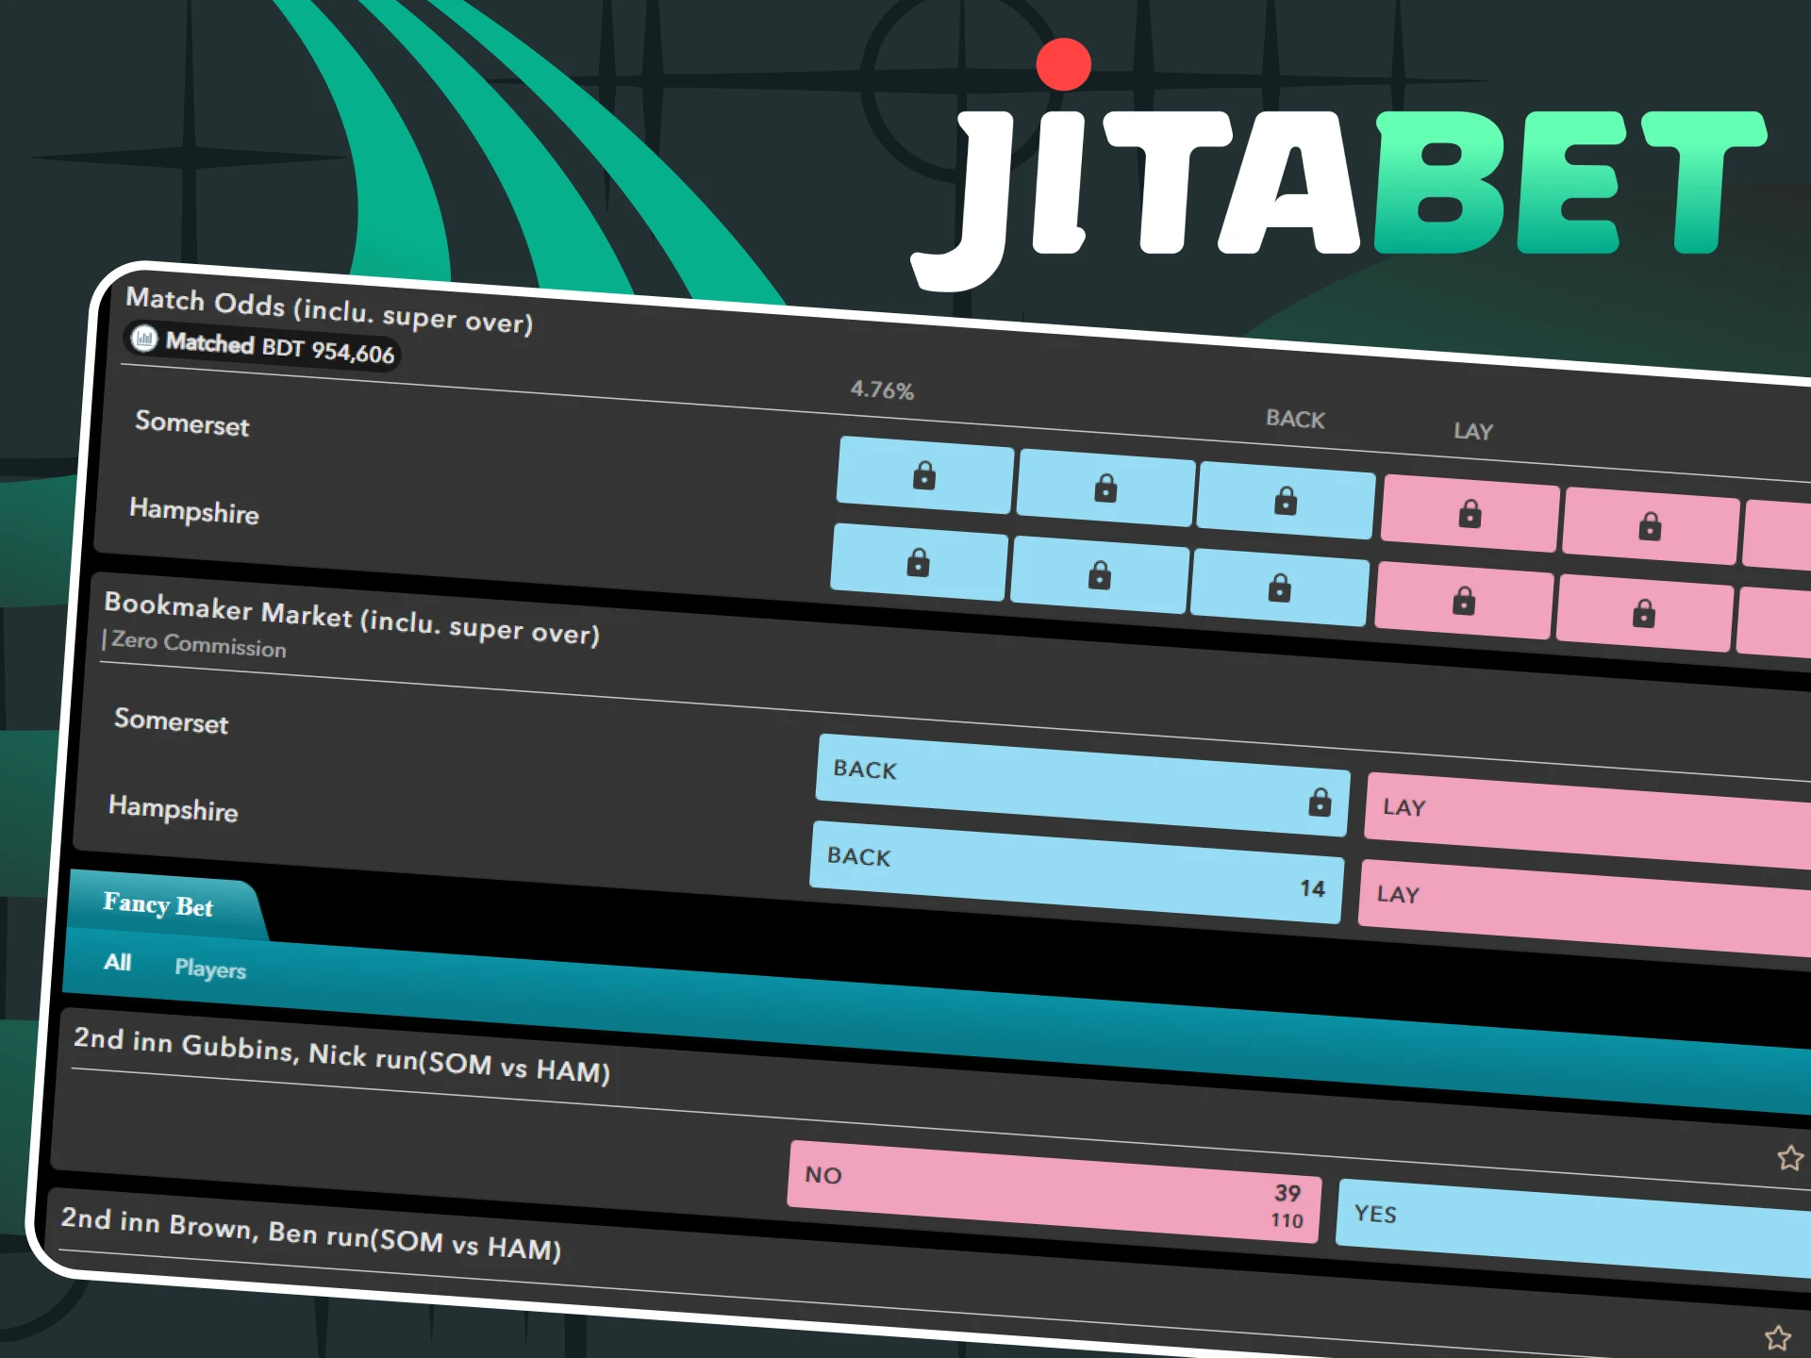Click the locked Hampshire back odds cell
Image resolution: width=1811 pixels, height=1358 pixels.
918,562
